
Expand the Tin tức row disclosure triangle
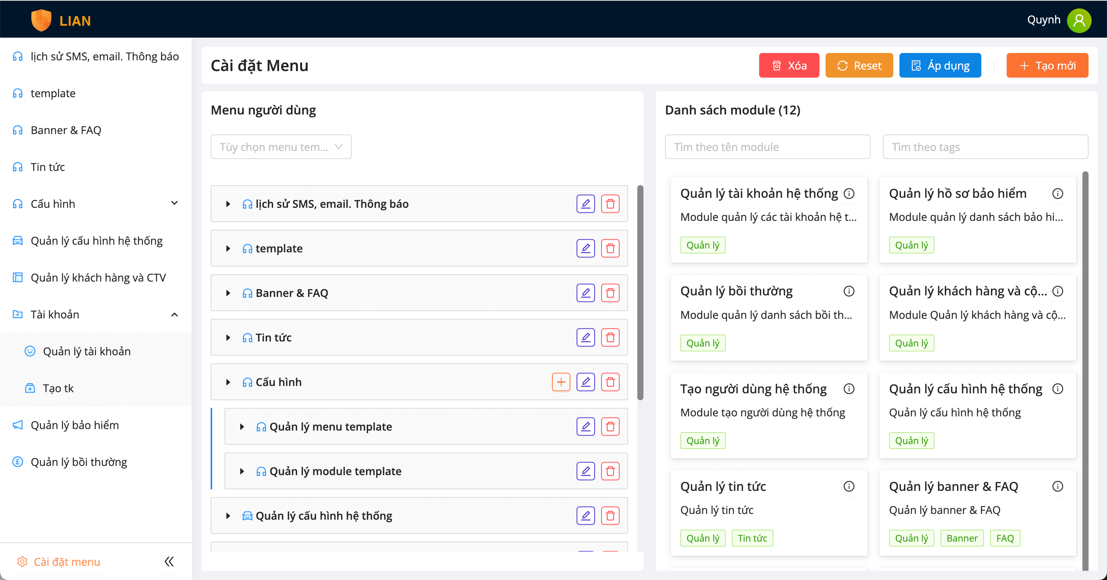click(228, 338)
